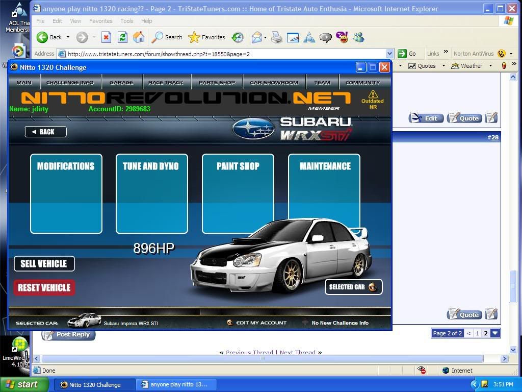The height and width of the screenshot is (392, 522).
Task: Click the IE Back arrow icon
Action: coord(42,37)
